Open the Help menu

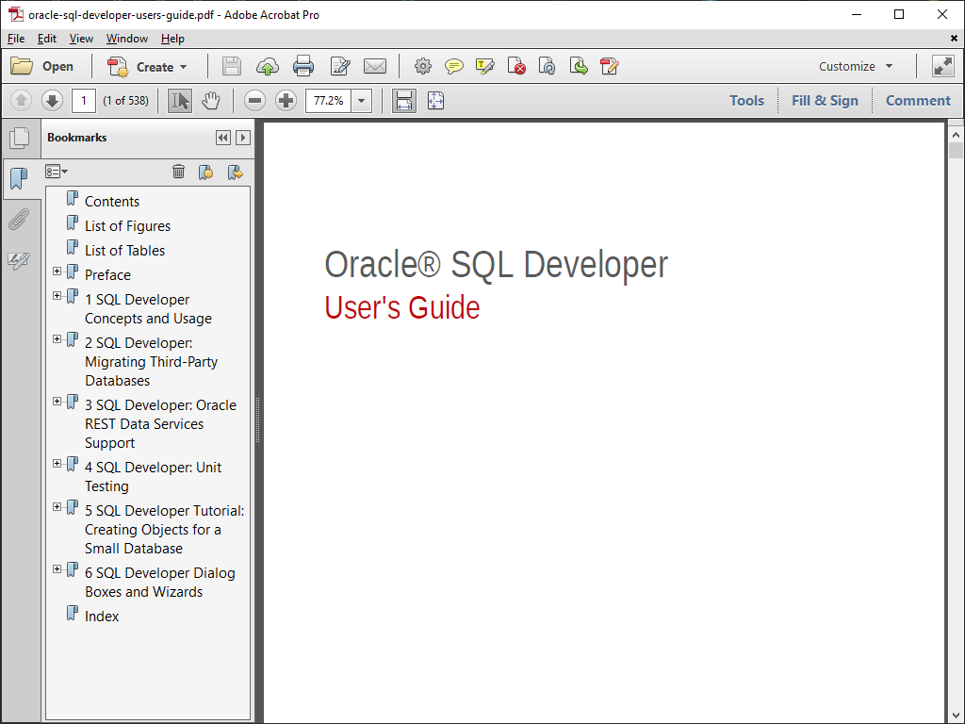173,38
